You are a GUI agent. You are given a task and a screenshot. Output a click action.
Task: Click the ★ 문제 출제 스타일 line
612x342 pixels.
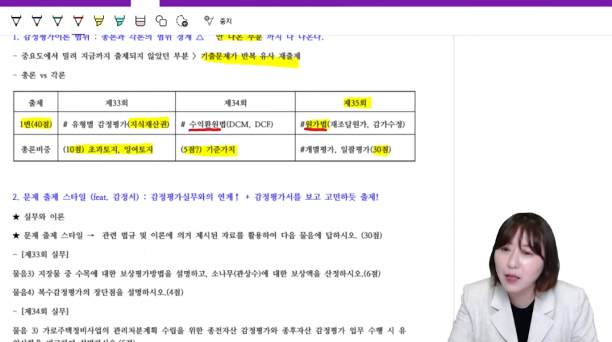197,236
